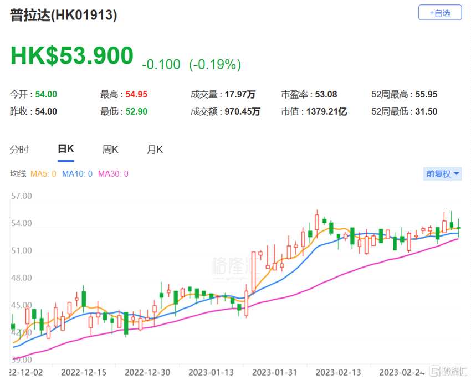The width and height of the screenshot is (471, 380).
Task: Click 成交量 value 17.97万
Action: [x=240, y=94]
